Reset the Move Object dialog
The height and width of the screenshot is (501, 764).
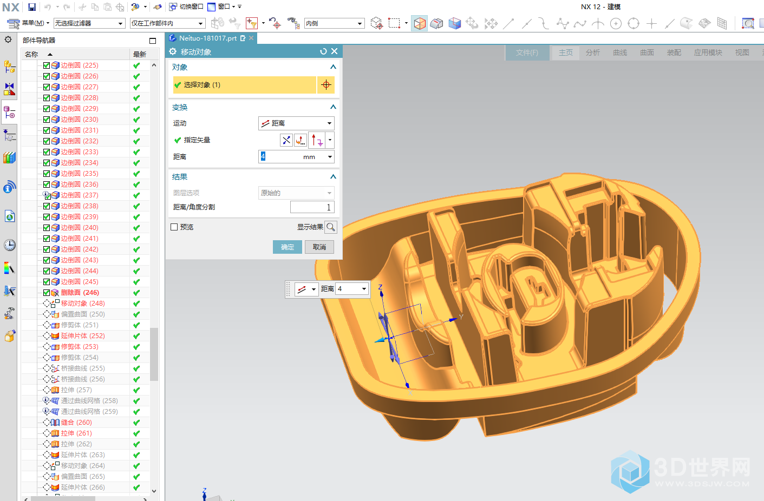coord(323,51)
